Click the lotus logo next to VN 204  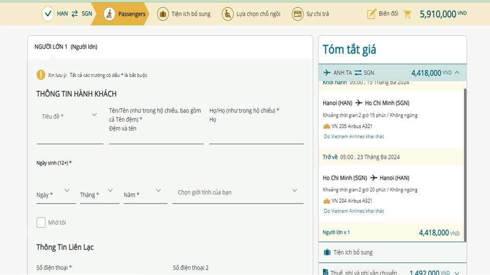(x=327, y=201)
